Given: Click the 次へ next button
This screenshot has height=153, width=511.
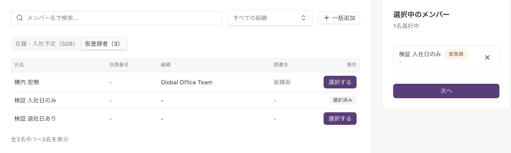Looking at the screenshot, I should point(446,91).
